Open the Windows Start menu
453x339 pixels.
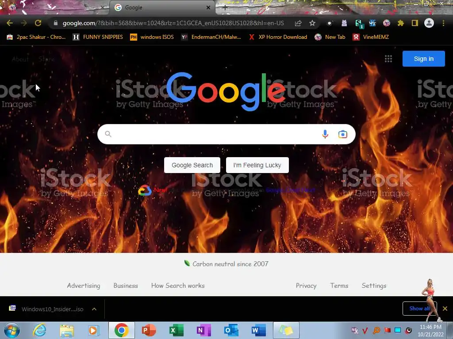click(12, 330)
